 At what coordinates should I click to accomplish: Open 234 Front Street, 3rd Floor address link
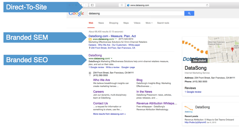point(113,48)
